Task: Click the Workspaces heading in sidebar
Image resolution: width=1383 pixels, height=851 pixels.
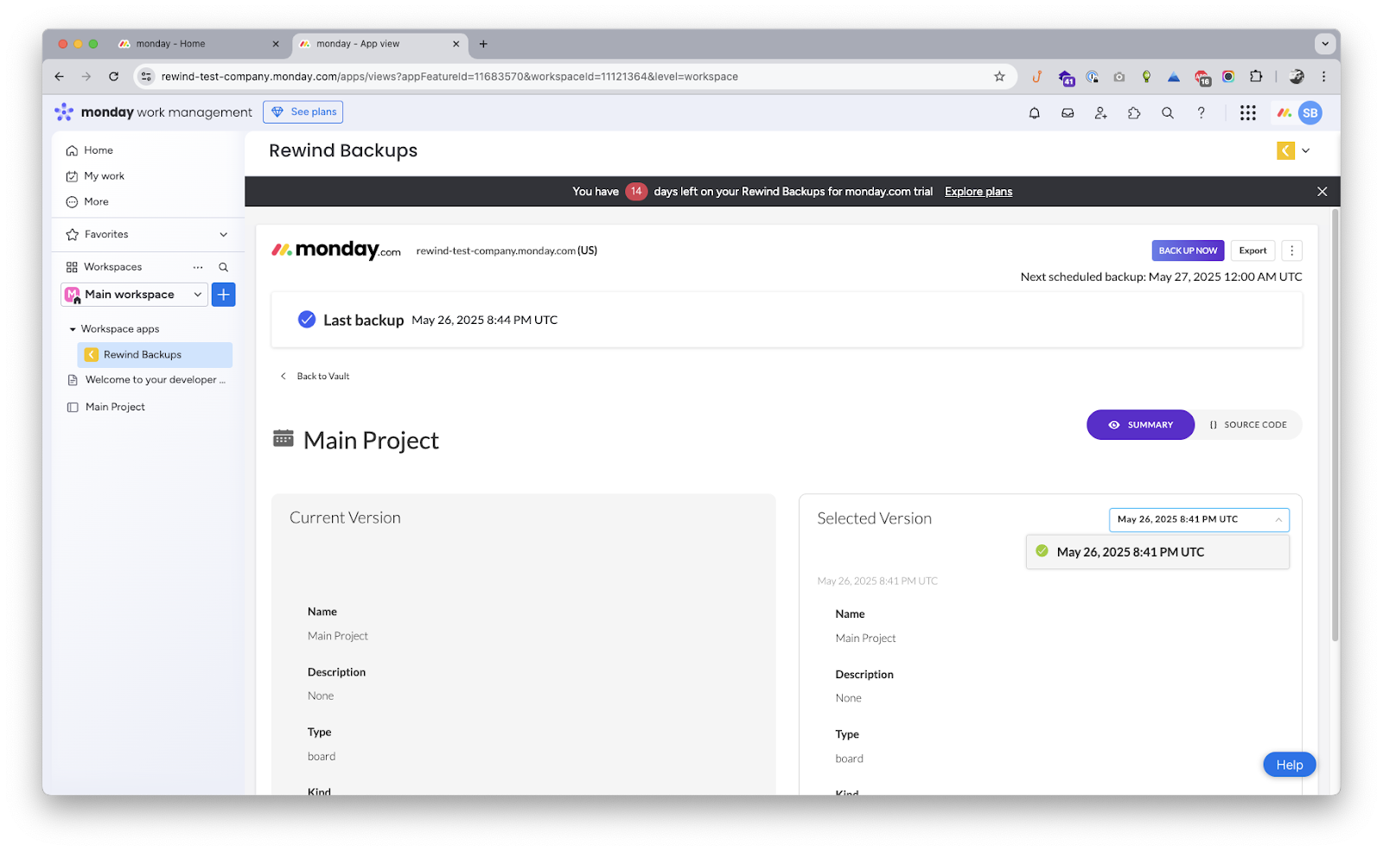Action: coord(112,267)
